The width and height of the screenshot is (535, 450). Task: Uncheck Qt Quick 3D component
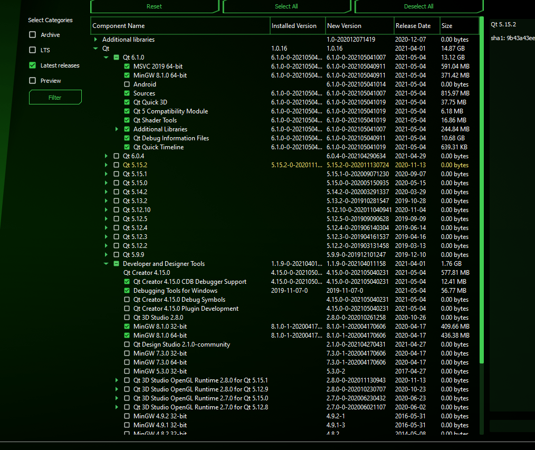127,102
